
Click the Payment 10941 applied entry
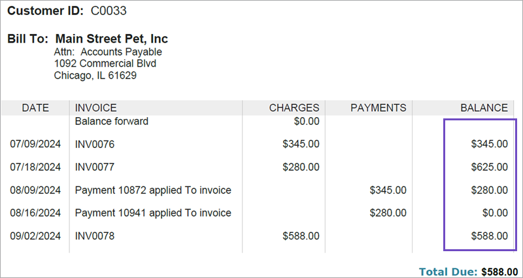(x=153, y=213)
